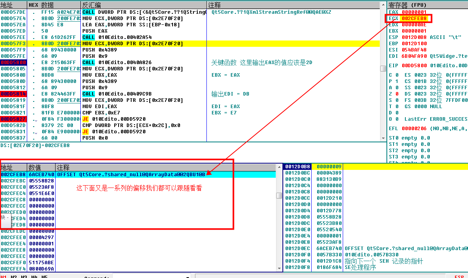This screenshot has width=468, height=278.
Task: Select stack value 883130B9
Action: (x=329, y=179)
